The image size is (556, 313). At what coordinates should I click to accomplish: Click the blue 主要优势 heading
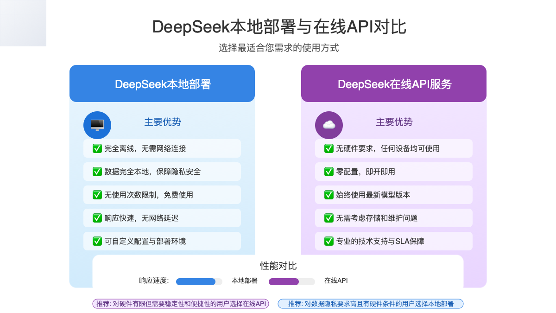click(x=163, y=122)
